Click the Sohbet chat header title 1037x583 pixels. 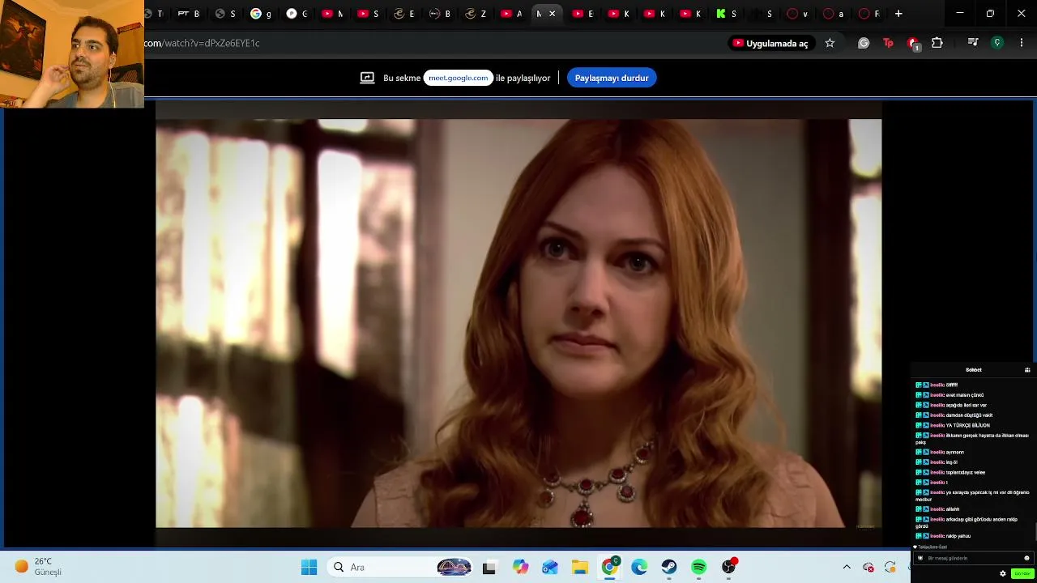[974, 370]
